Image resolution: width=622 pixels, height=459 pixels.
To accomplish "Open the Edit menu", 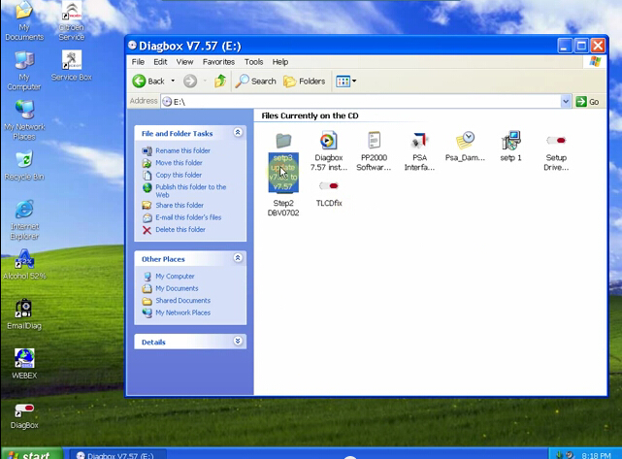I will pyautogui.click(x=160, y=62).
